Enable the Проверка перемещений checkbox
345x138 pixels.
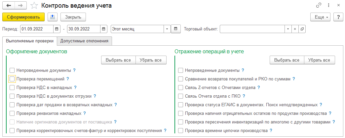[12, 79]
